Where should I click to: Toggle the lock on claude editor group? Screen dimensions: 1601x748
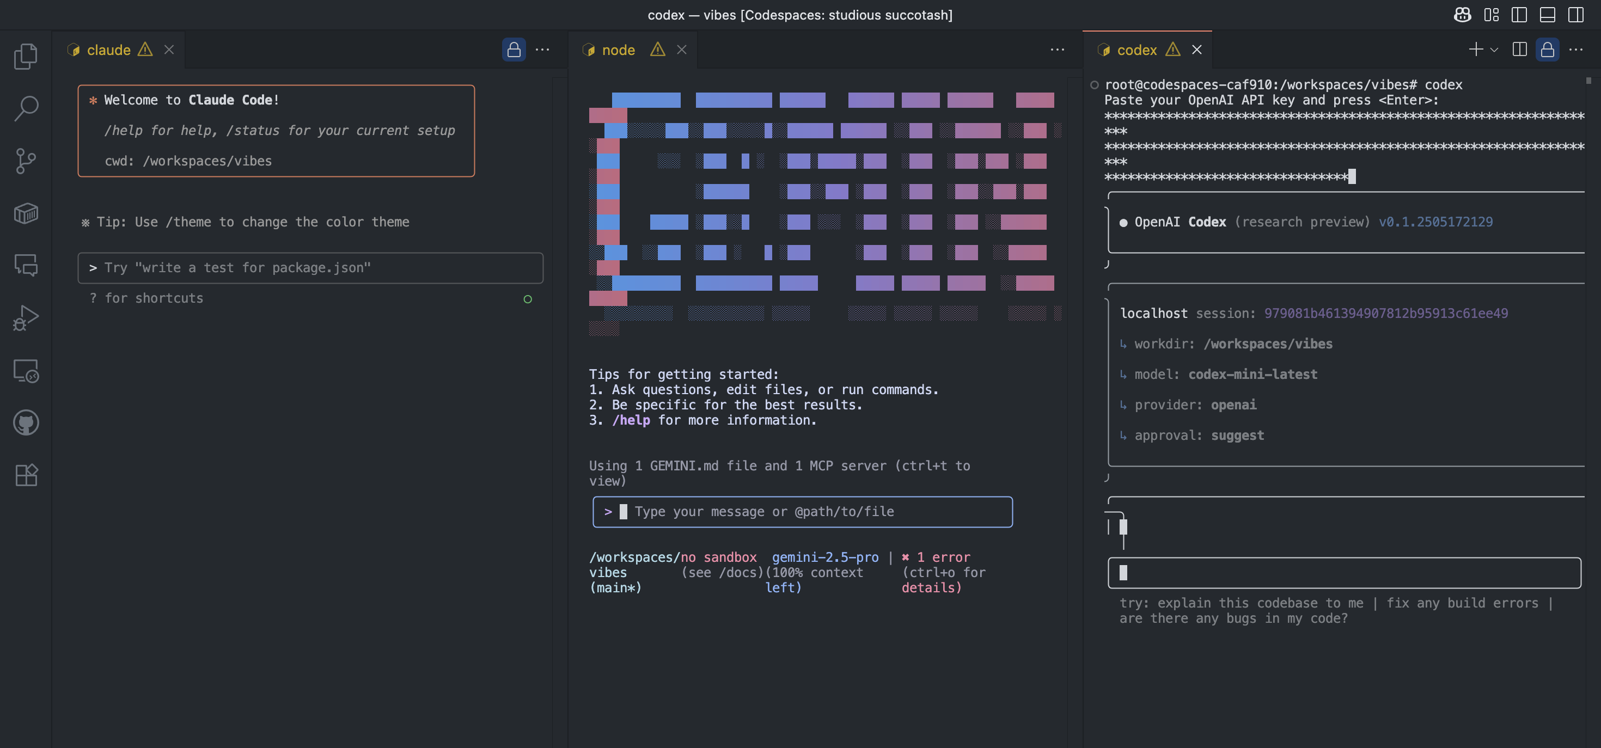pos(514,50)
